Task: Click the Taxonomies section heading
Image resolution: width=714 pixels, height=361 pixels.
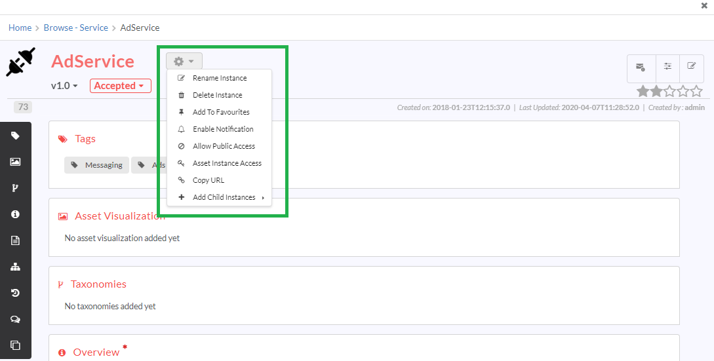Action: pos(98,284)
